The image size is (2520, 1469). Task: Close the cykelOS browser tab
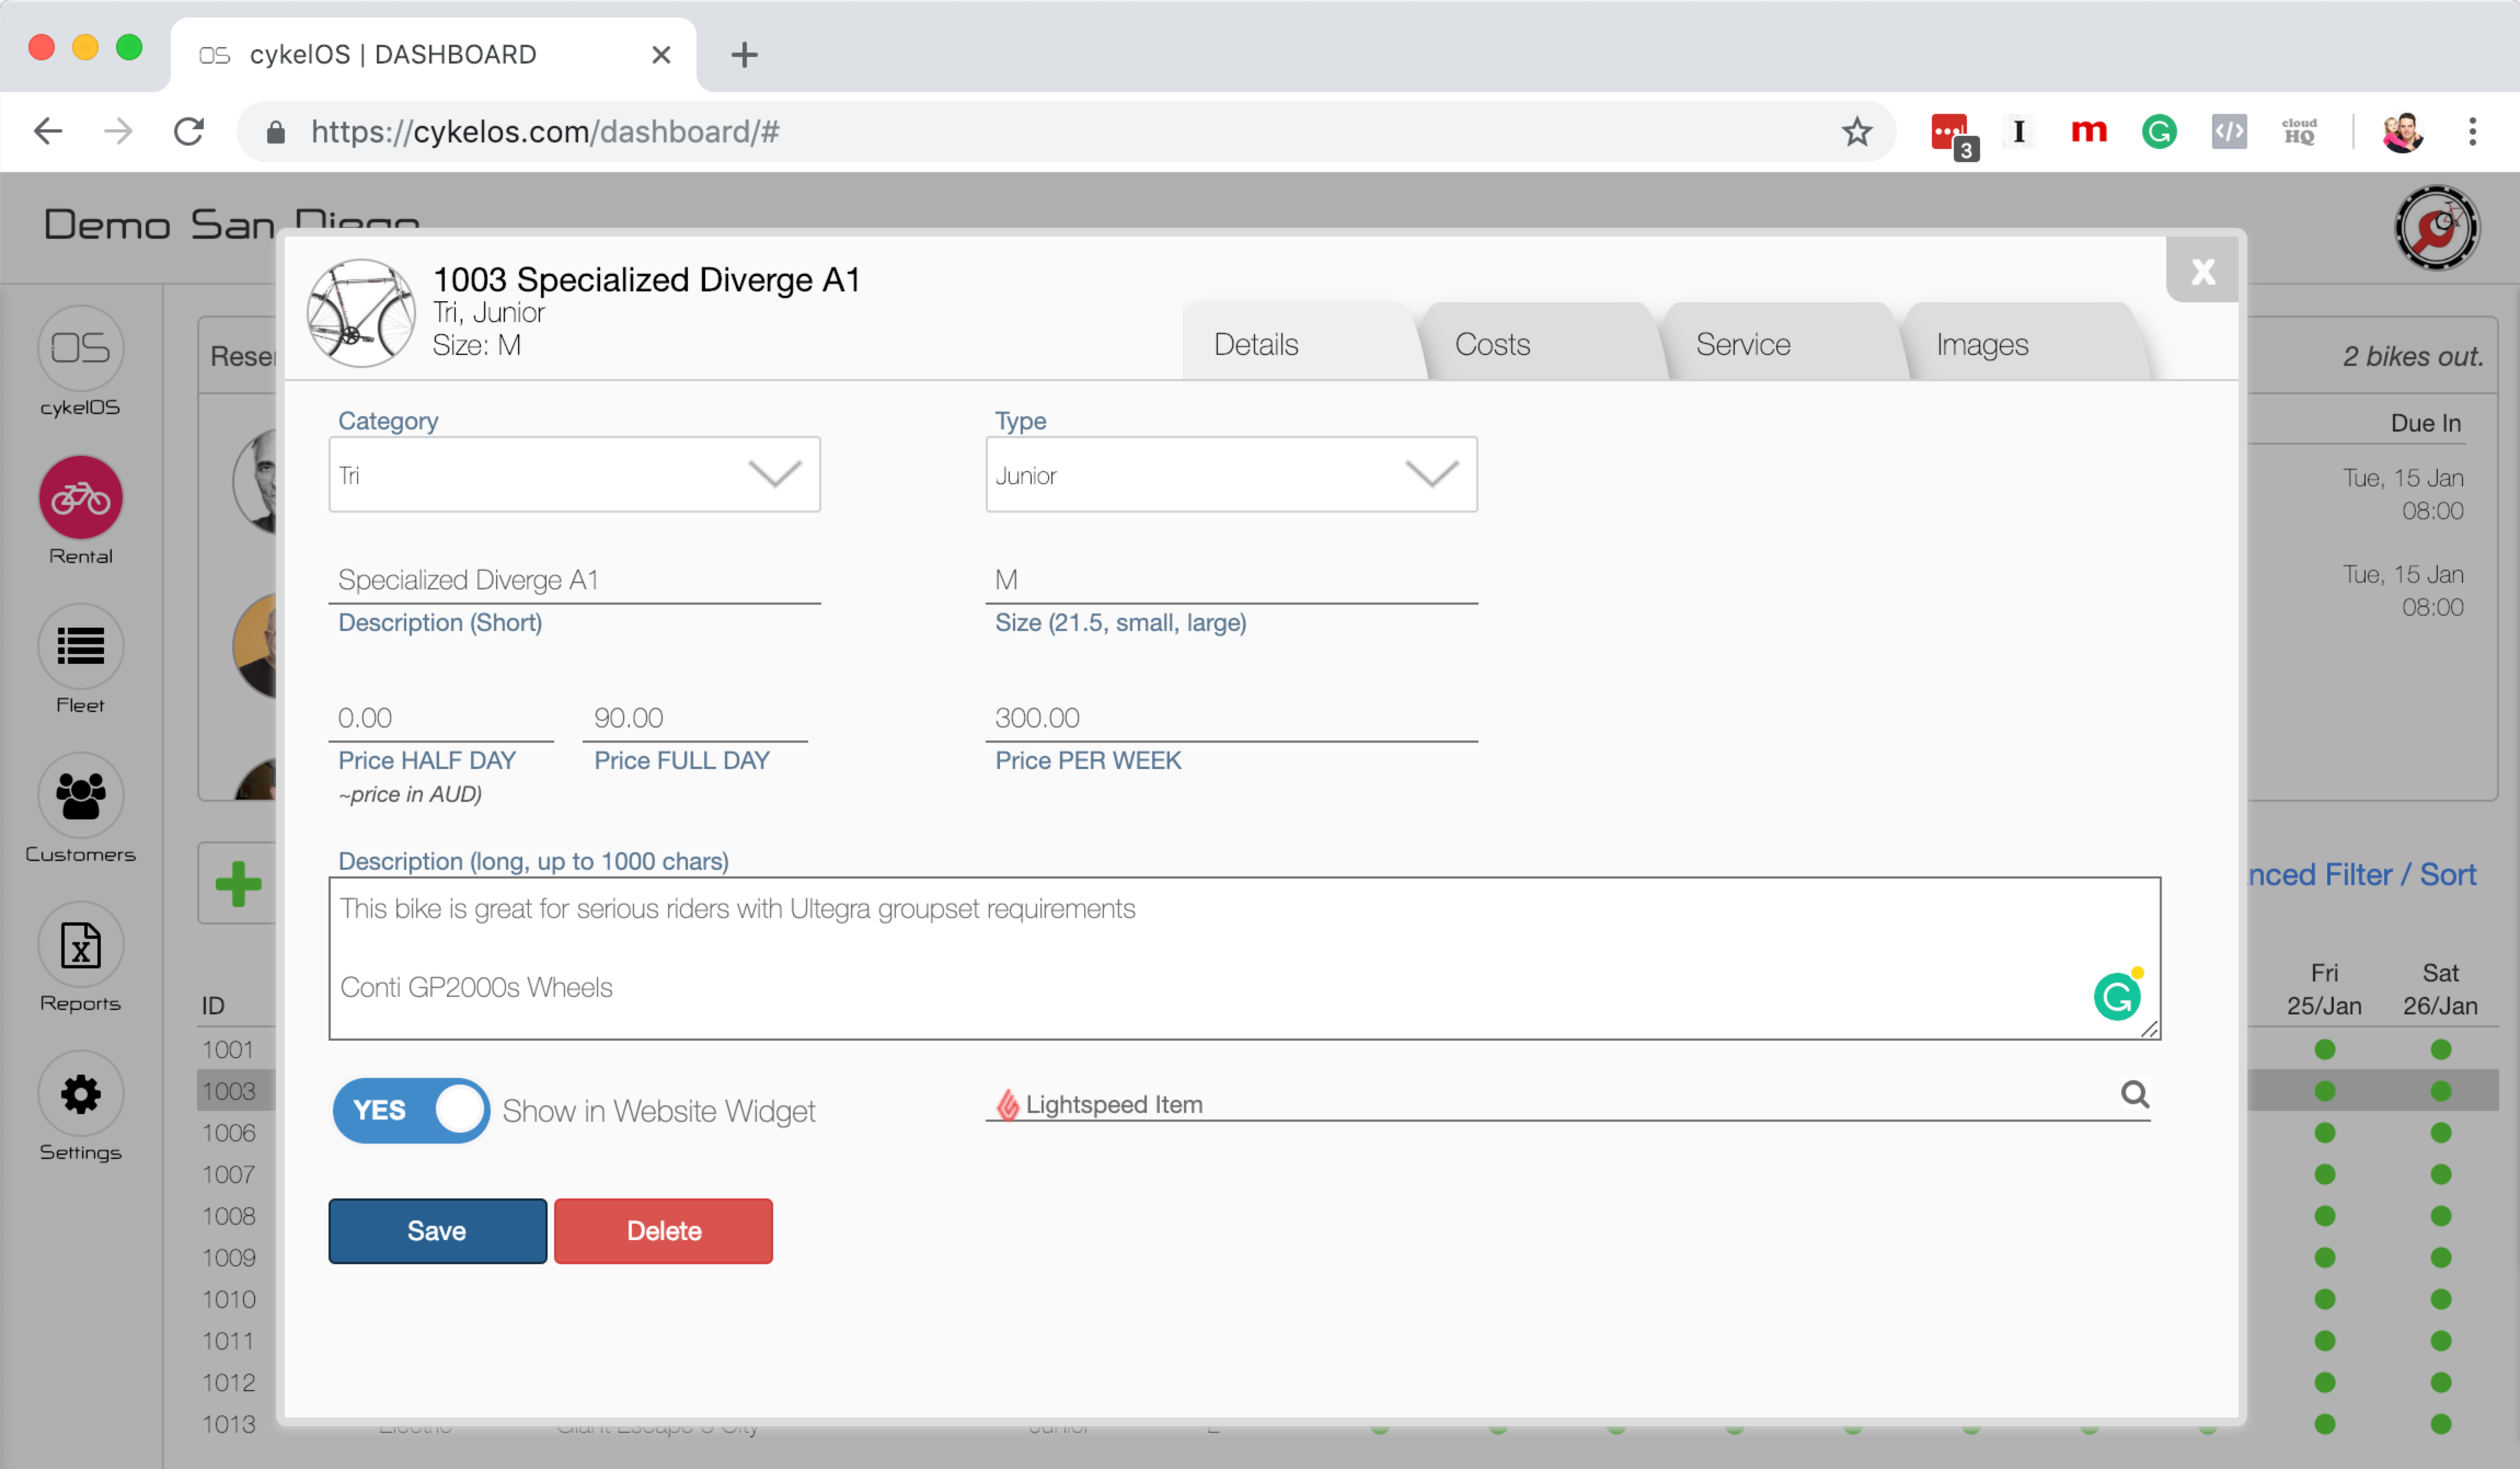click(661, 54)
